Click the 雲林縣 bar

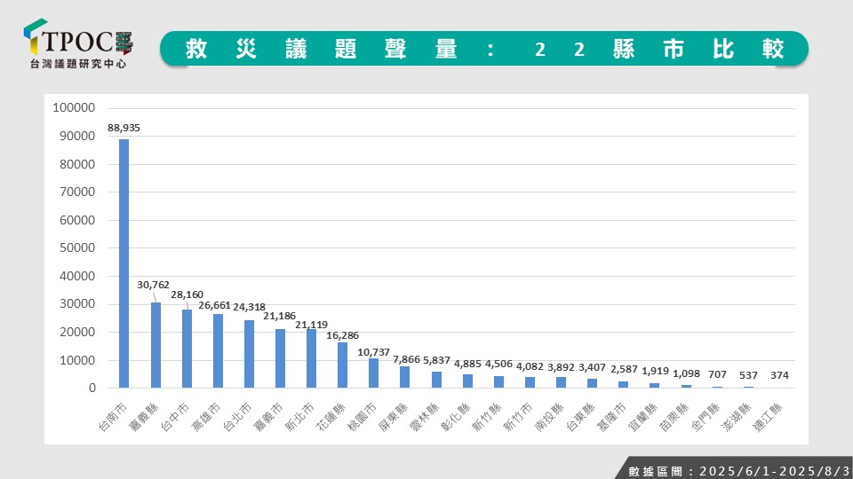coord(436,380)
